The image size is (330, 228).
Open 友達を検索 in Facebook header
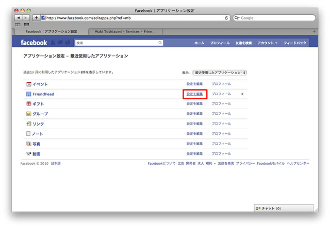(243, 43)
